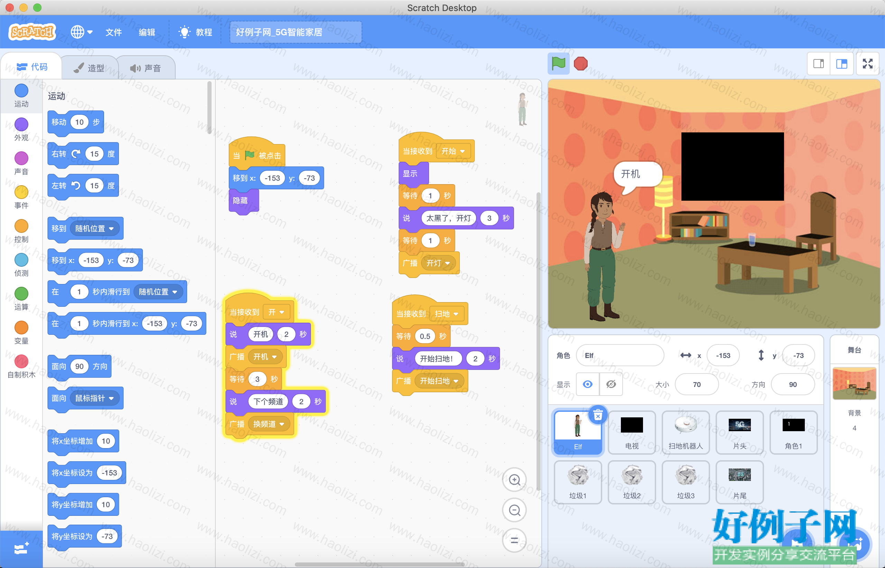
Task: Select the 运动 motion category circle
Action: point(21,91)
